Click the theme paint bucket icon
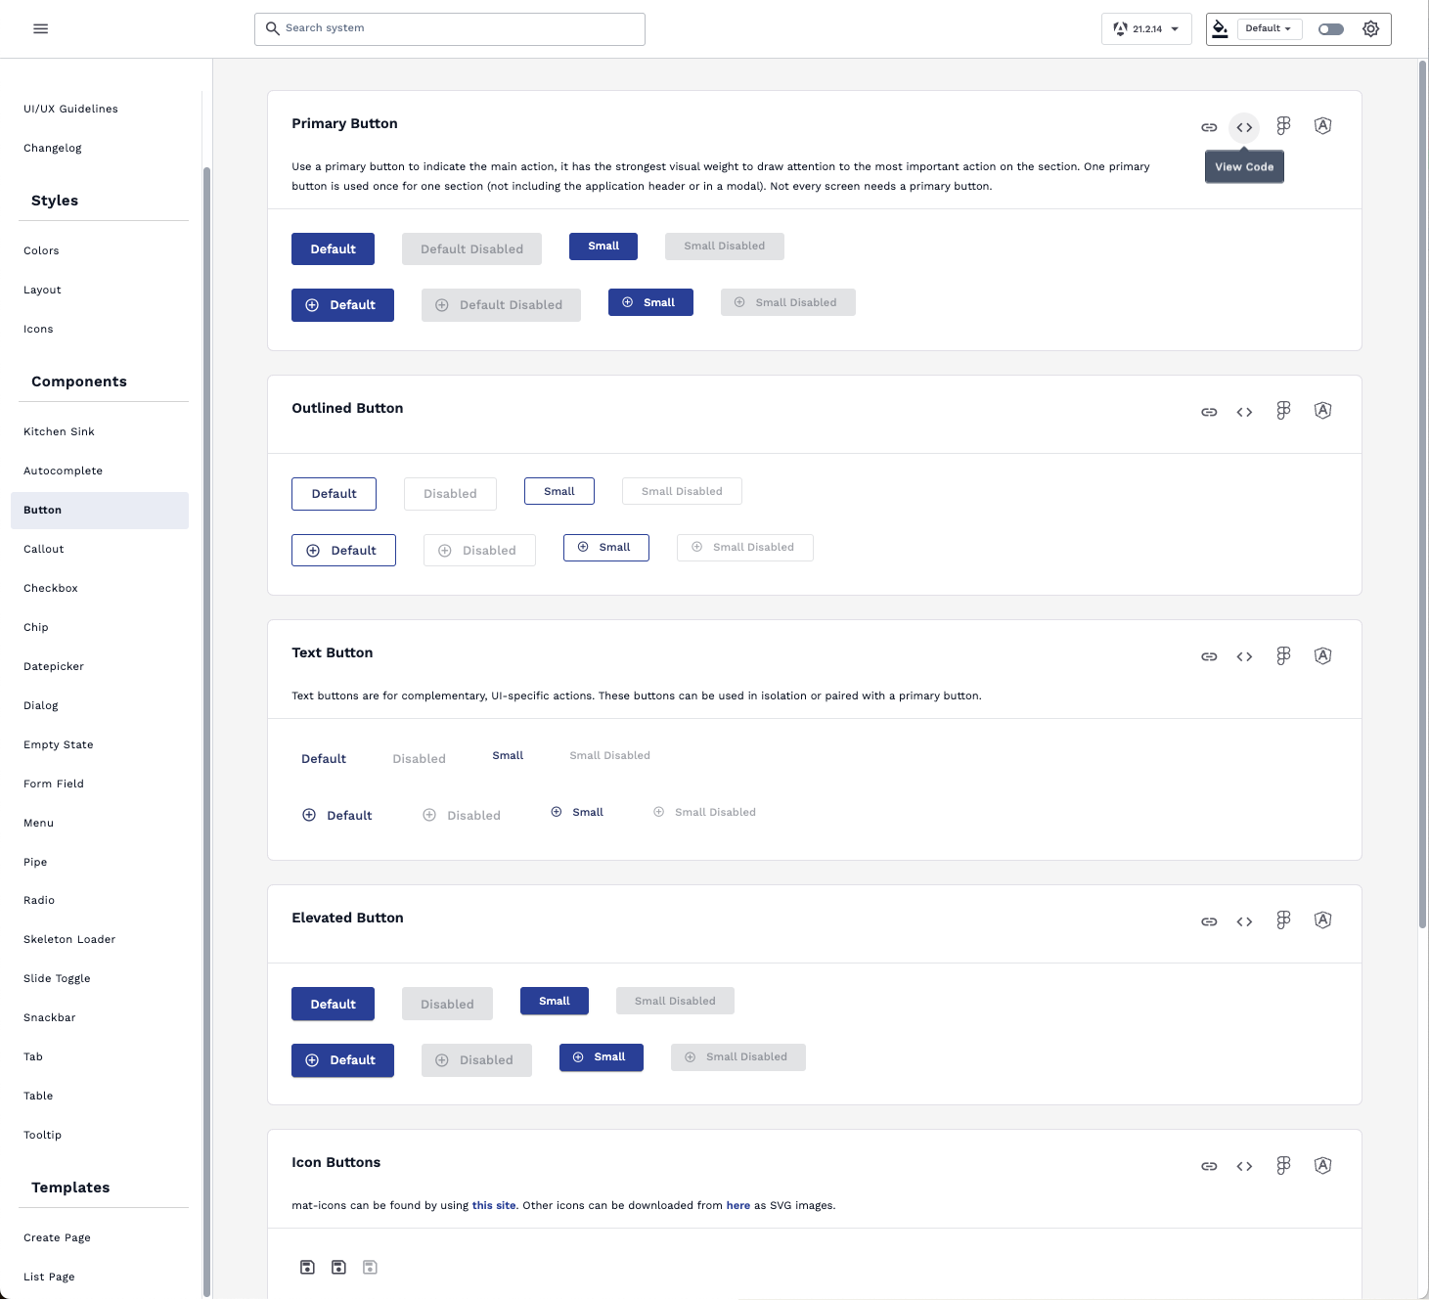This screenshot has height=1300, width=1429. click(1220, 28)
